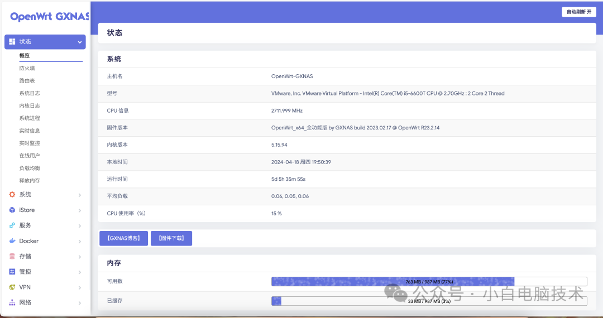The width and height of the screenshot is (603, 318).
Task: Select the VMware Virtual Platform model text
Action: click(387, 93)
